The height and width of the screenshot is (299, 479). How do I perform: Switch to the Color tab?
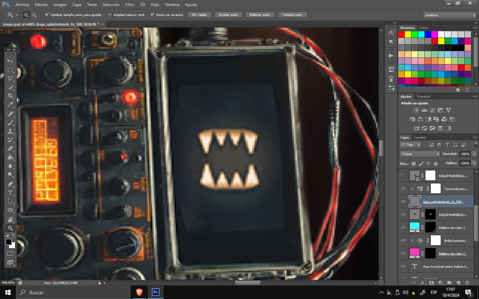[424, 28]
